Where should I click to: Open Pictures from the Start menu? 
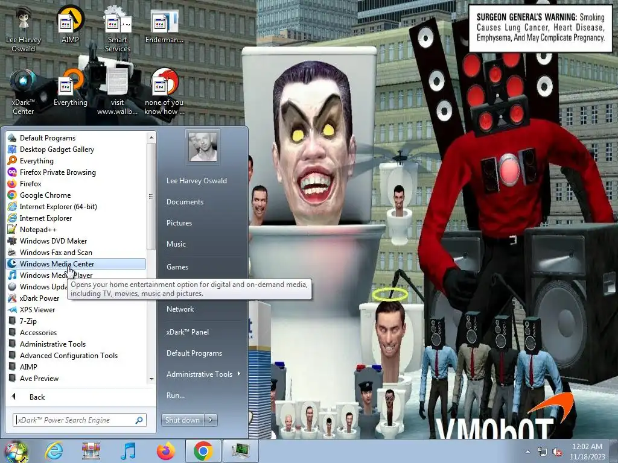click(179, 223)
